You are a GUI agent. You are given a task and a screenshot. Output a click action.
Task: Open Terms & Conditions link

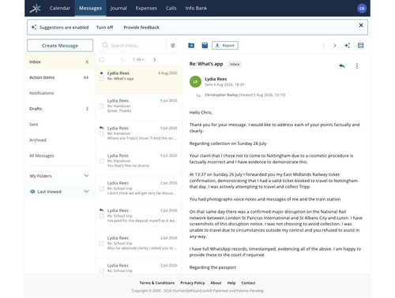click(157, 283)
